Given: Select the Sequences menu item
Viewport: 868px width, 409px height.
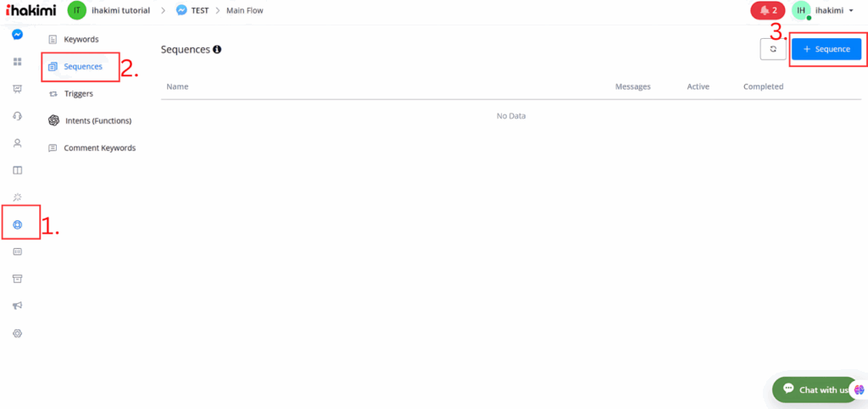Looking at the screenshot, I should pyautogui.click(x=82, y=66).
